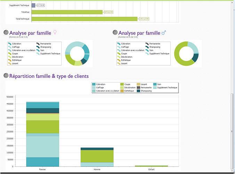Click the pink female symbol icon

[55, 32]
